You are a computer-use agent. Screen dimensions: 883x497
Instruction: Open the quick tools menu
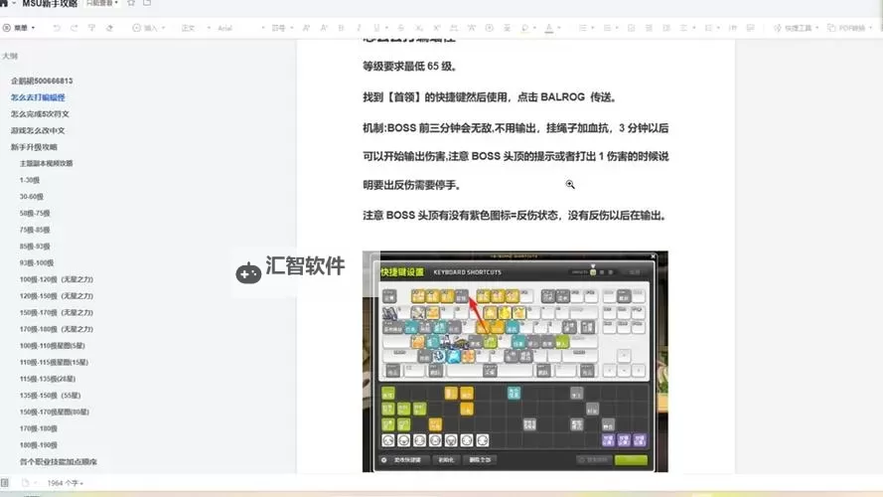click(796, 28)
